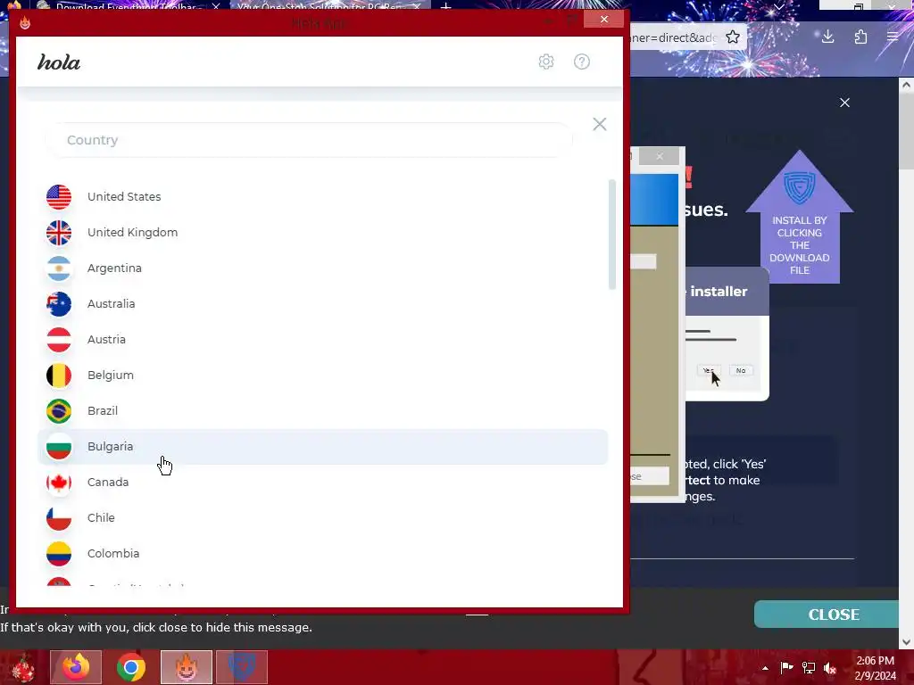This screenshot has width=914, height=685.
Task: Bookmark the page with the Firefox star icon
Action: click(733, 37)
